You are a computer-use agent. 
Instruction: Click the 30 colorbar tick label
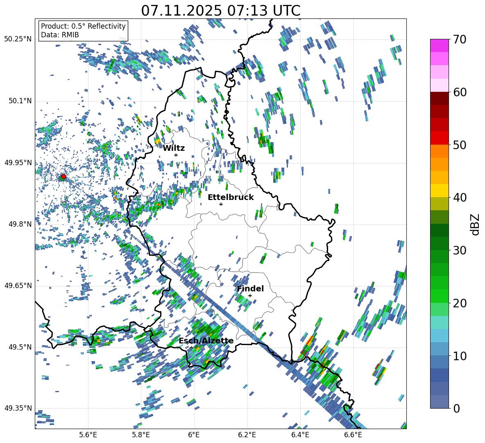pyautogui.click(x=460, y=250)
